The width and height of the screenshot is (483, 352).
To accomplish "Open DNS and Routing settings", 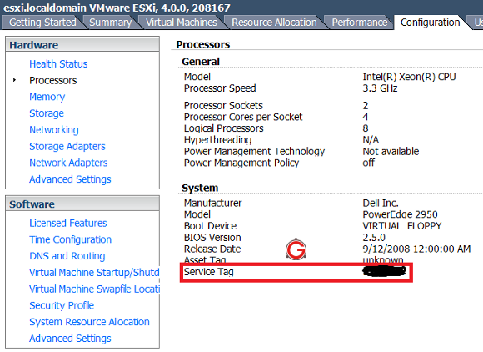I will (x=67, y=256).
